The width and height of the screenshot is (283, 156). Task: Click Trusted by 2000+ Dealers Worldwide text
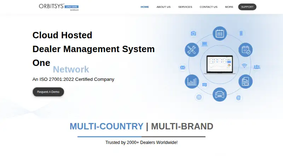141,143
